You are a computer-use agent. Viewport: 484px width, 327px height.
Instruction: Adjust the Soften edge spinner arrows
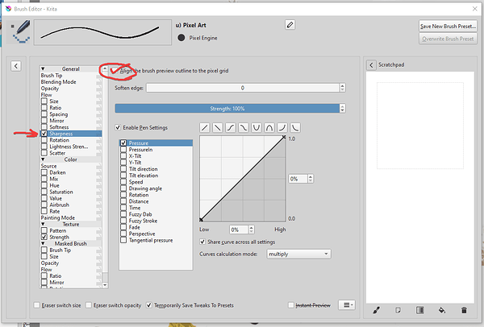pyautogui.click(x=342, y=88)
